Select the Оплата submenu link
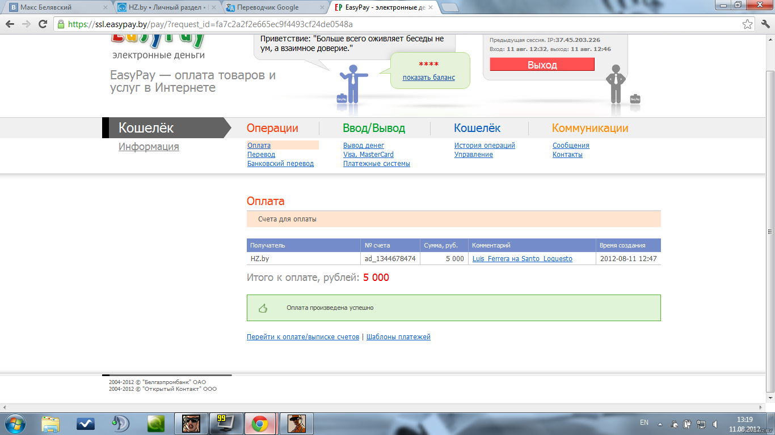Viewport: 775px width, 435px height. (259, 146)
